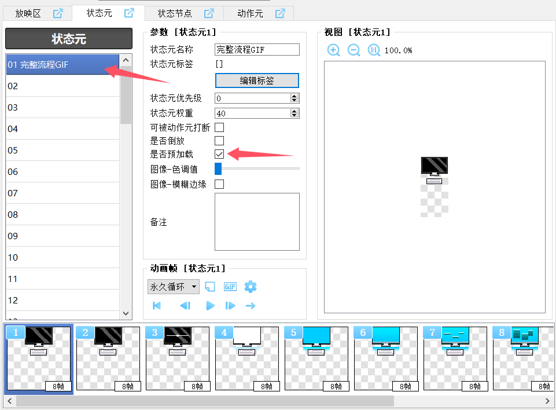
Task: Uncheck the 是否预加载 checkbox
Action: click(x=219, y=154)
